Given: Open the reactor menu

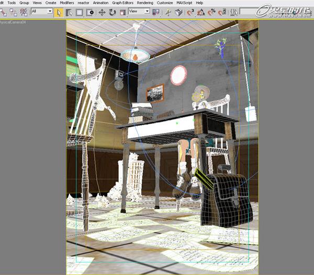Looking at the screenshot, I should (x=83, y=3).
